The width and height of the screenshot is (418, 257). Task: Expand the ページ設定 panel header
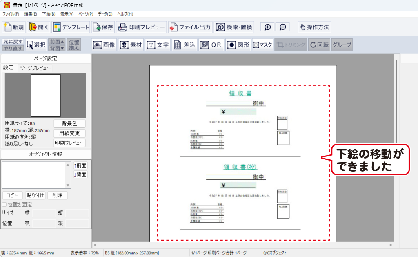[46, 58]
